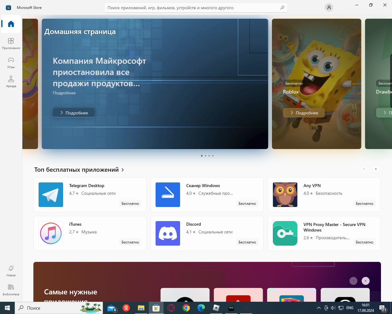Open Аркада section in sidebar
Image resolution: width=392 pixels, height=314 pixels.
coord(11,81)
